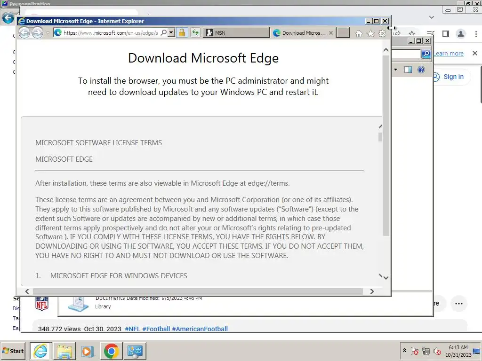Open the Chrome profile avatar
482x361 pixels.
461,34
